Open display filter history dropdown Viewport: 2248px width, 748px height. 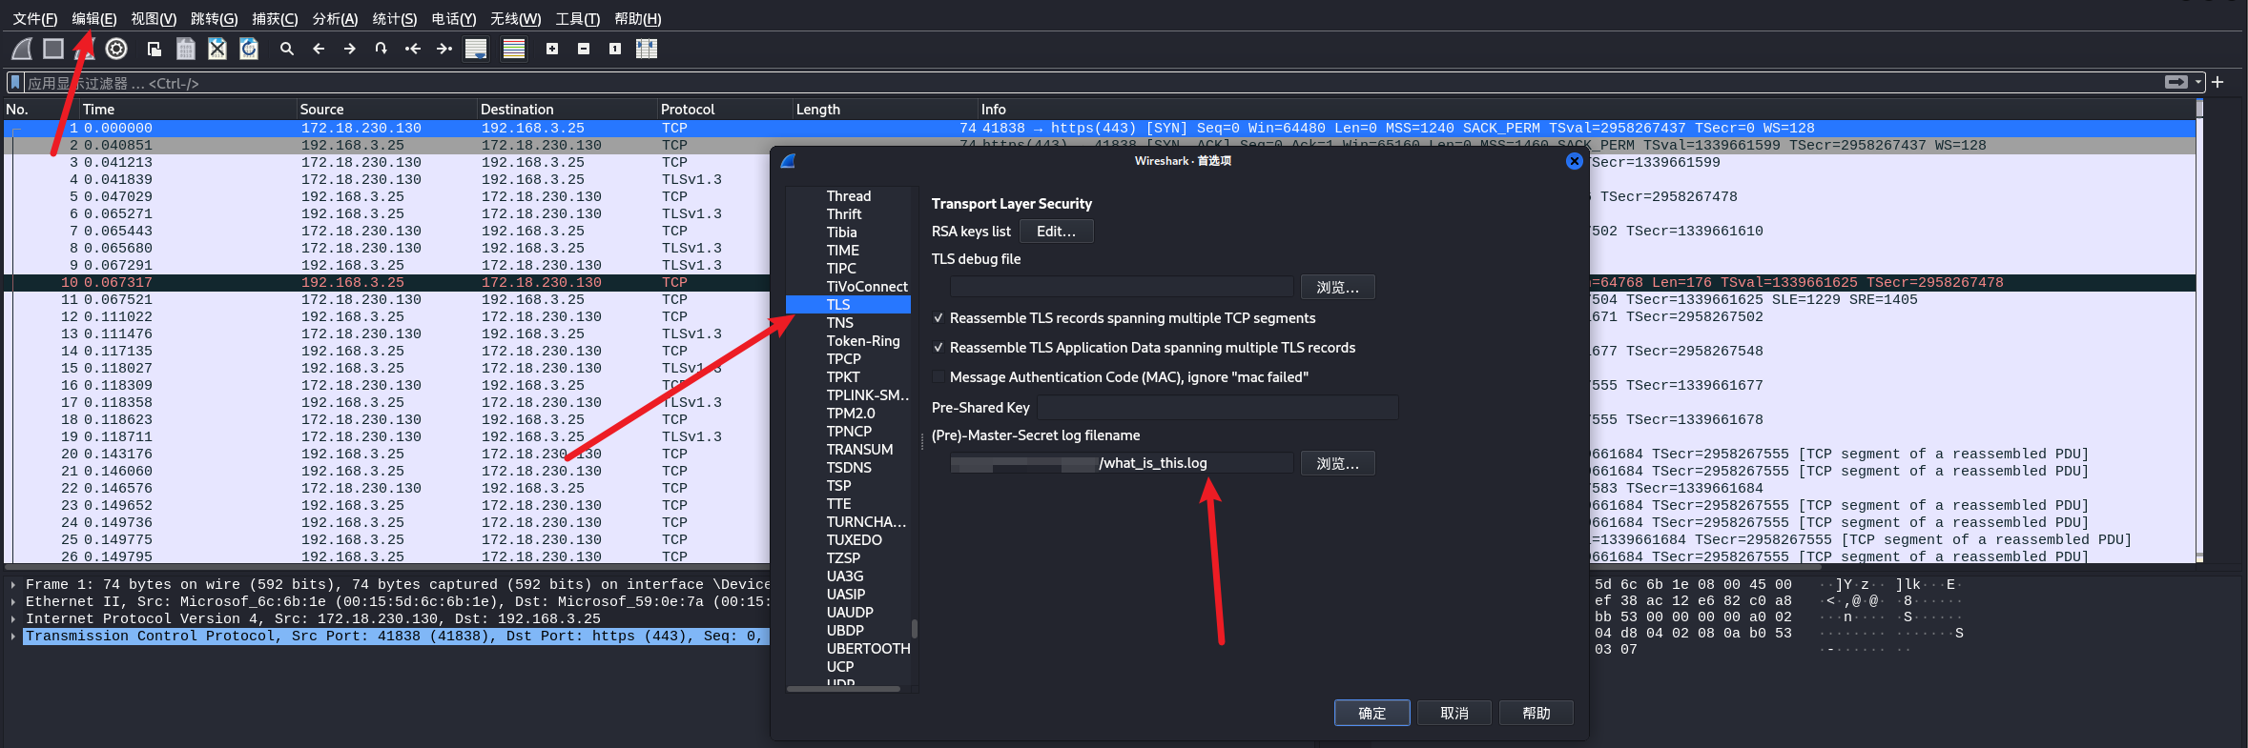pos(2198,82)
